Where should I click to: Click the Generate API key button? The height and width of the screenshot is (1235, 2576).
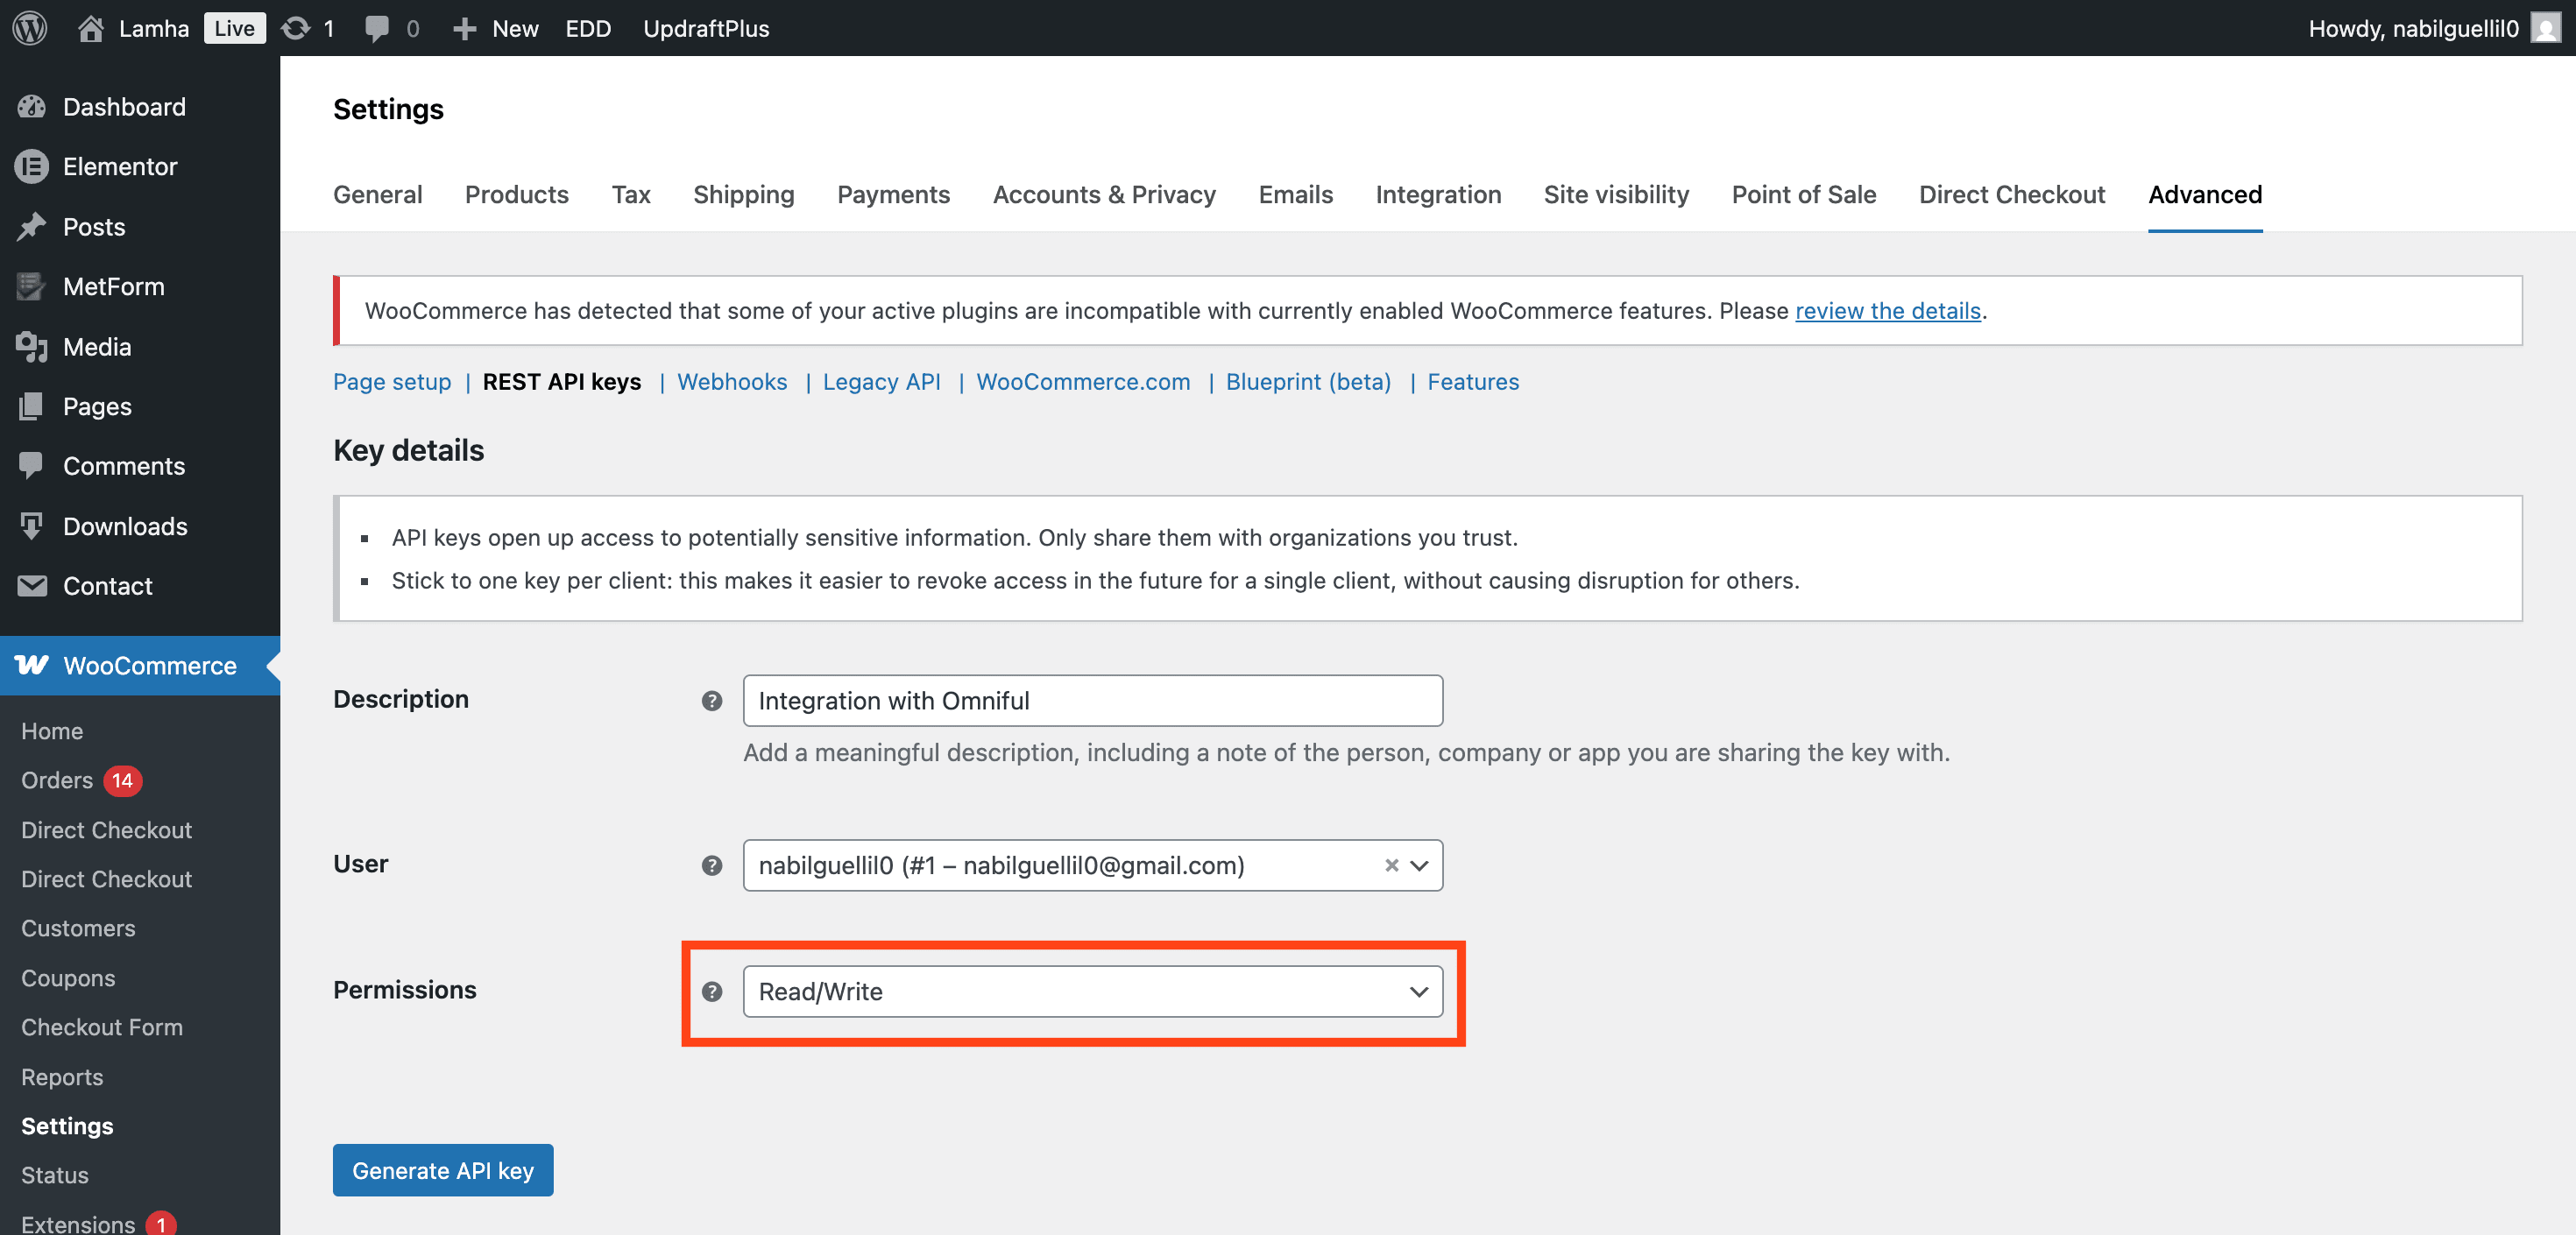click(442, 1169)
